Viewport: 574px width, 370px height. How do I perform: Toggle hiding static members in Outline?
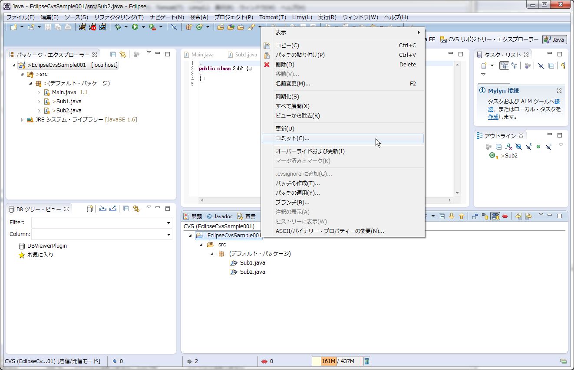point(528,147)
